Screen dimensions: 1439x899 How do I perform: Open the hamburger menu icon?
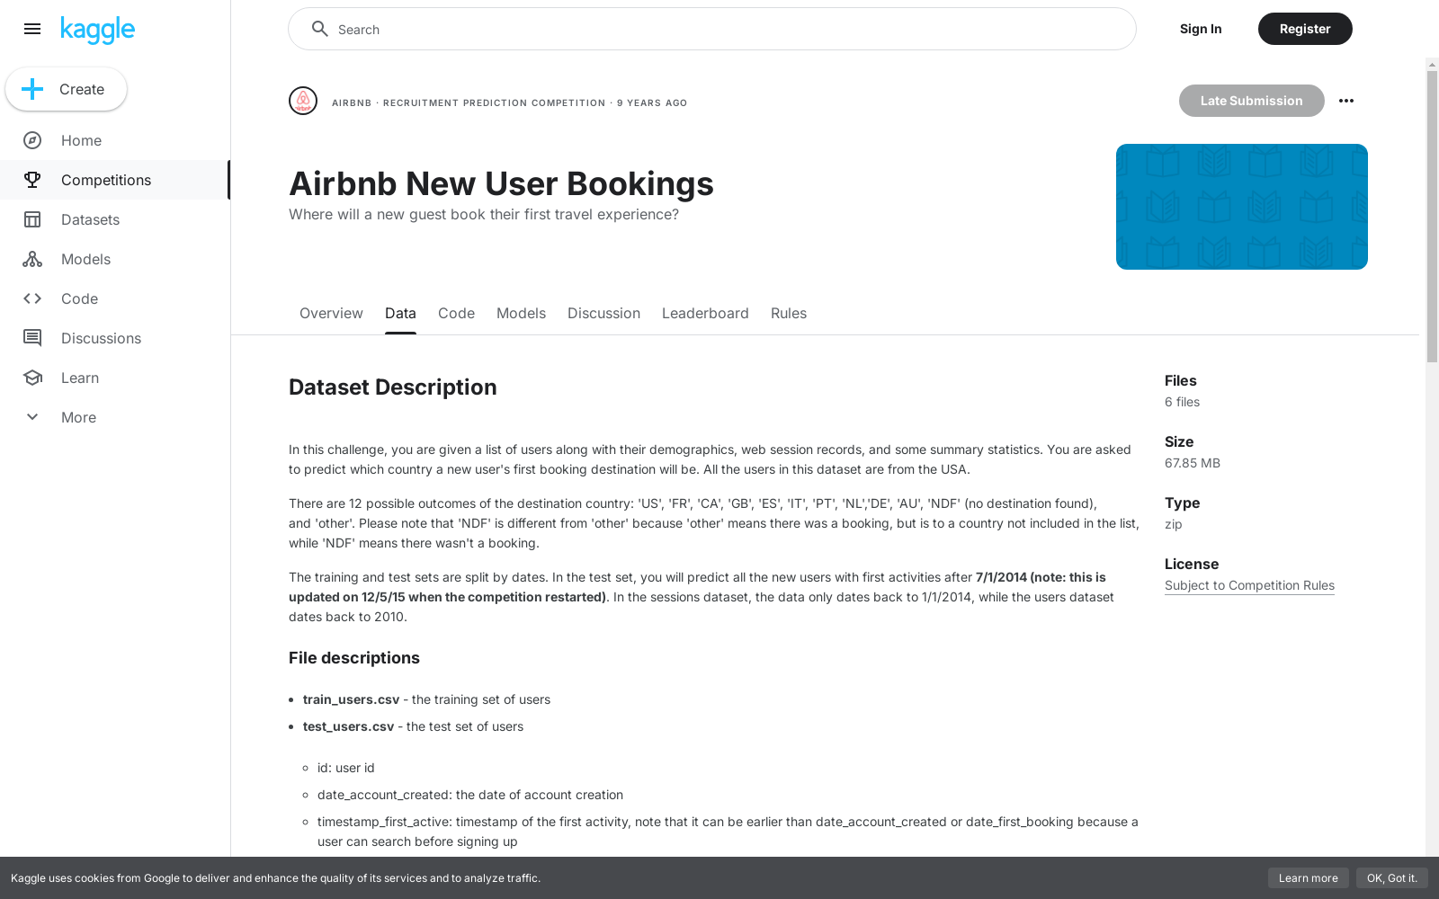(x=32, y=29)
